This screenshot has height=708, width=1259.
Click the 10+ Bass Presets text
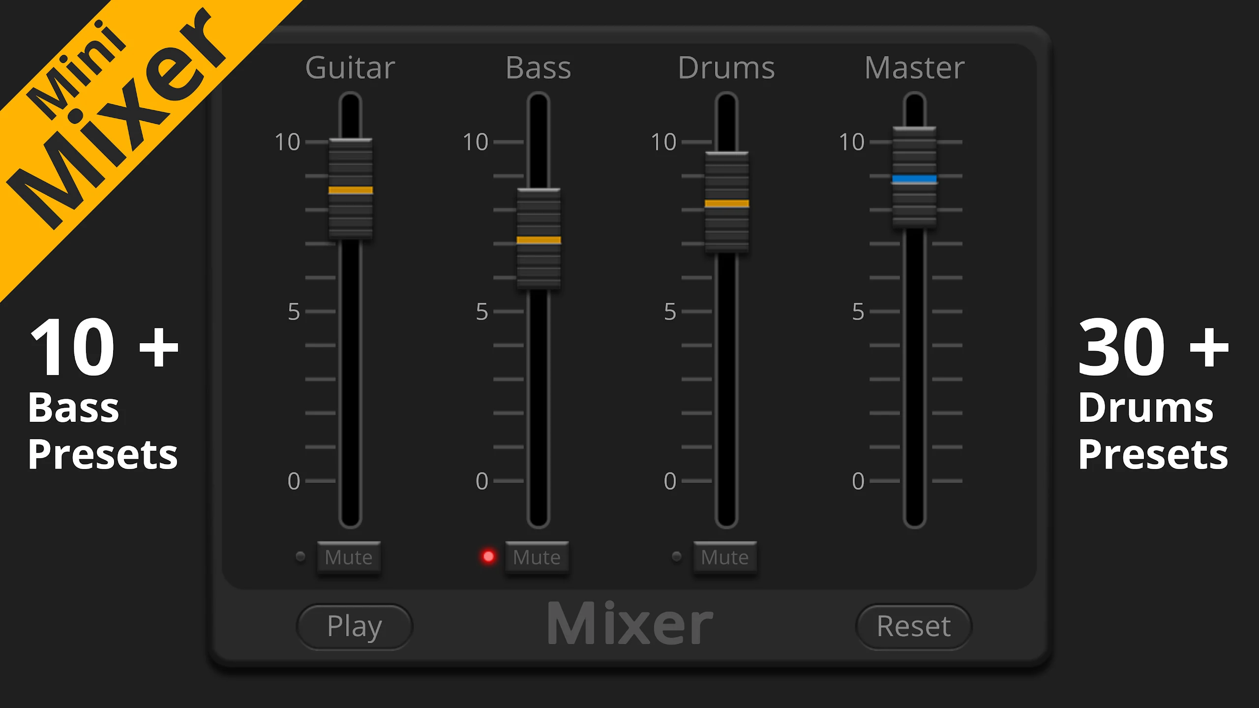click(x=103, y=394)
